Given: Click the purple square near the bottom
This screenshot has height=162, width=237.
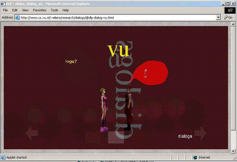Looking at the screenshot, I should tap(139, 137).
